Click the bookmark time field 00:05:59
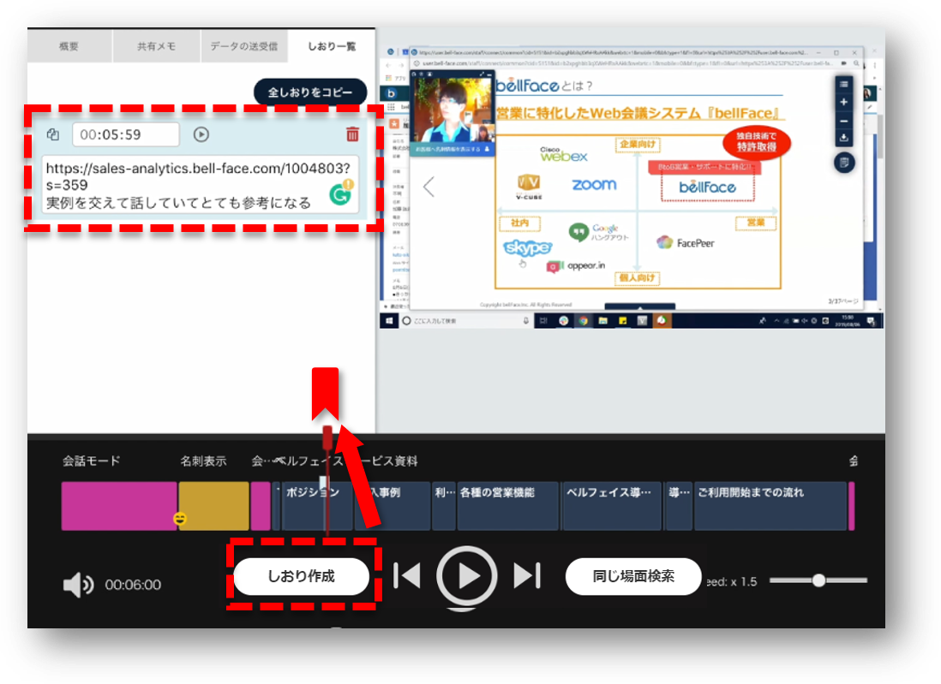Viewport: 941px width, 684px height. click(125, 134)
